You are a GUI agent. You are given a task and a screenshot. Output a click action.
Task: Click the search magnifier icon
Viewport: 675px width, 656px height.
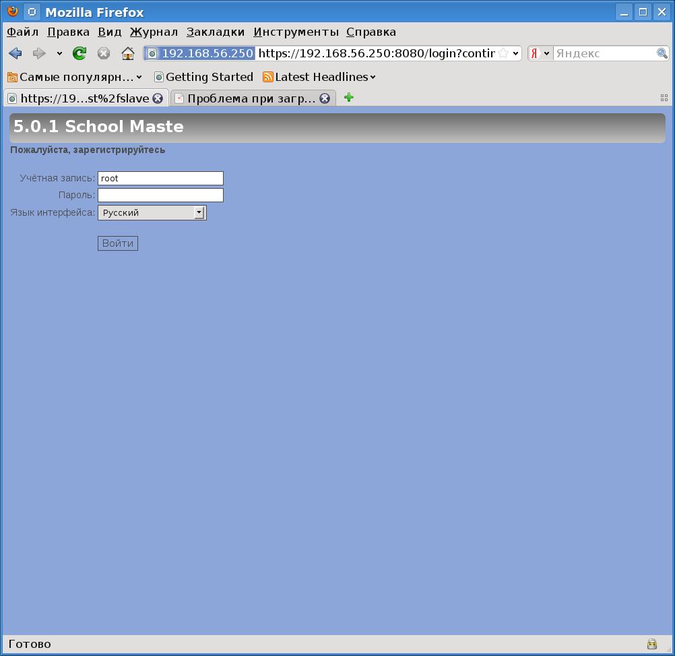tap(662, 53)
